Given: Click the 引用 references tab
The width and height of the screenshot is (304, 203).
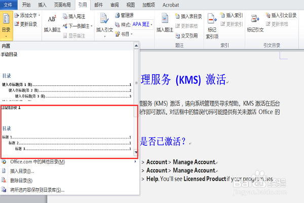Looking at the screenshot, I should [83, 5].
